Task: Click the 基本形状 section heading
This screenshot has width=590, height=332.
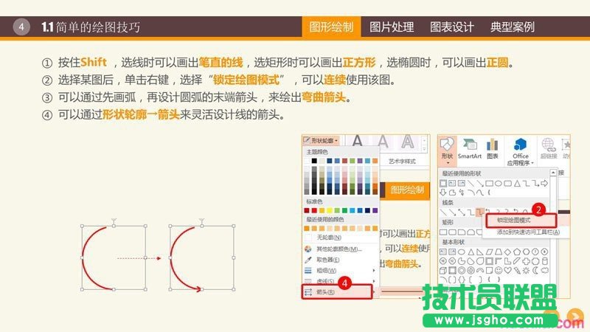Action: pos(454,242)
